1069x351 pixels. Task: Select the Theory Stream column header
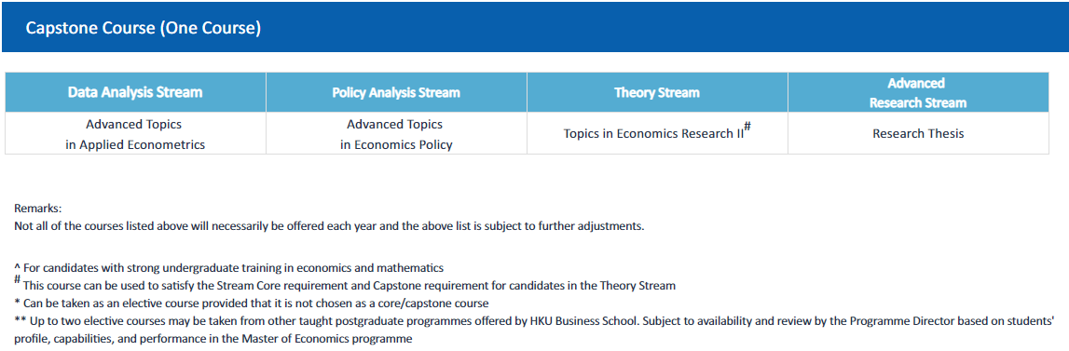tap(657, 92)
